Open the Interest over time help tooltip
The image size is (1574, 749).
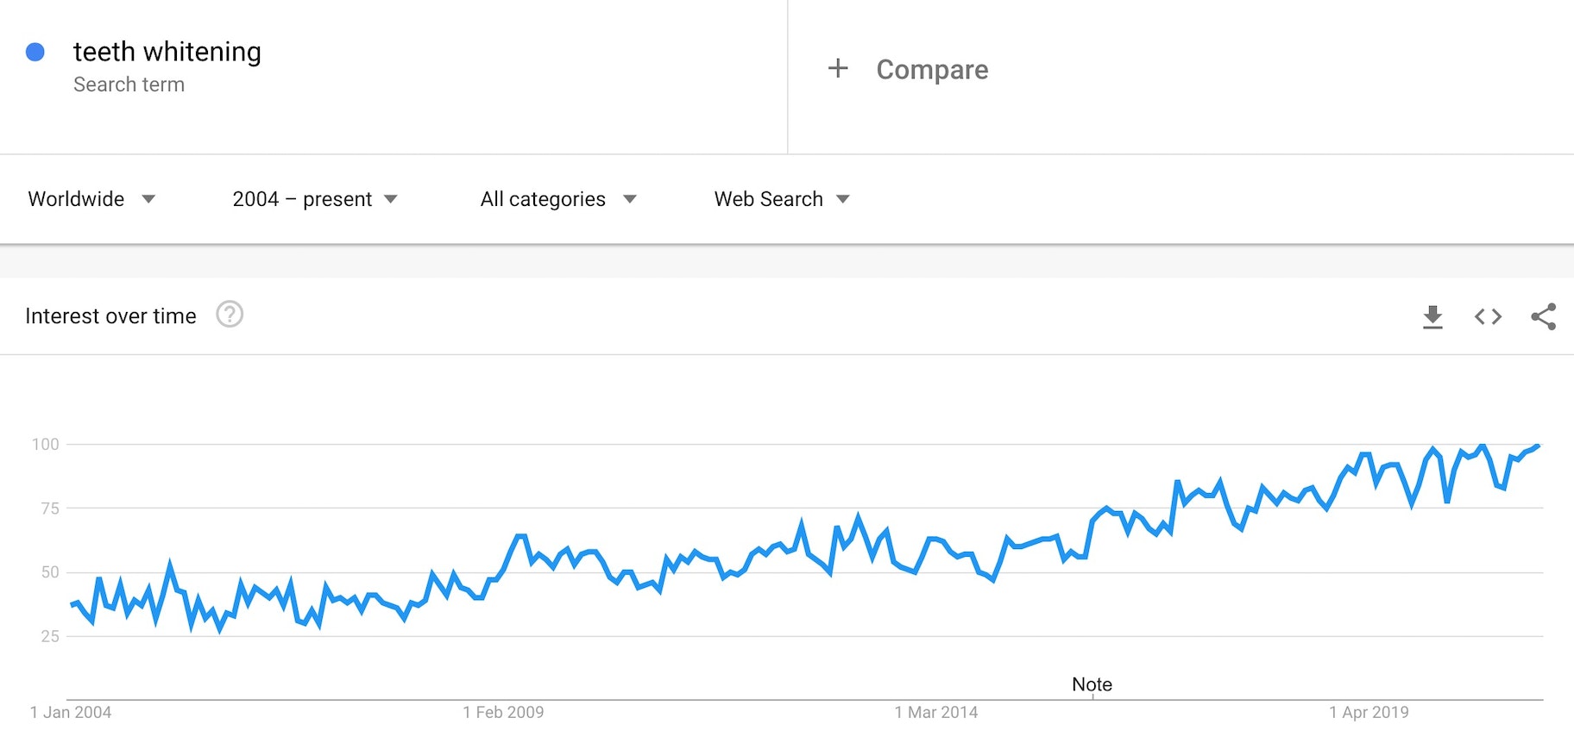pyautogui.click(x=230, y=315)
